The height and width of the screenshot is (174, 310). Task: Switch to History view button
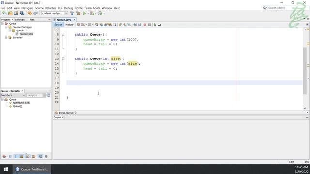69,25
